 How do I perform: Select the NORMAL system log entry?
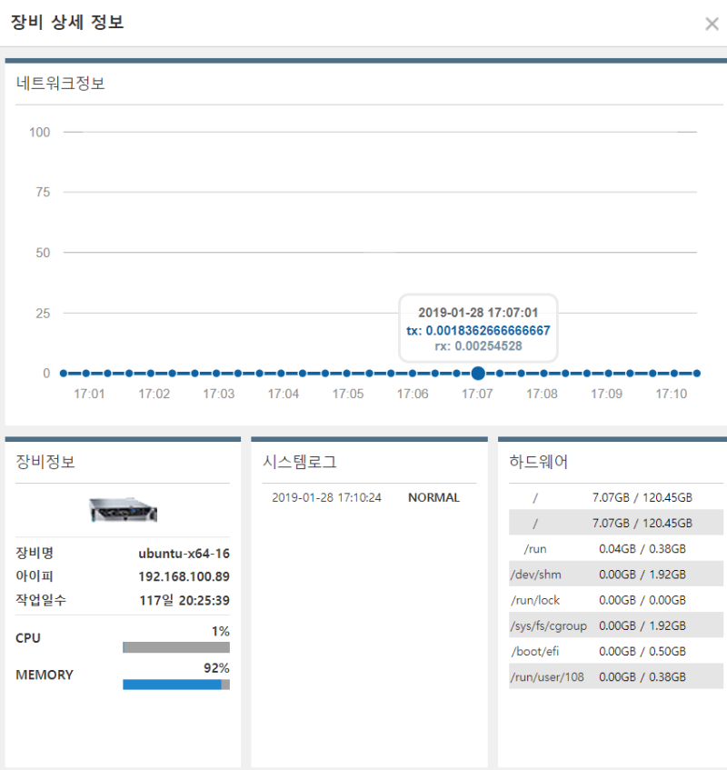click(x=433, y=496)
